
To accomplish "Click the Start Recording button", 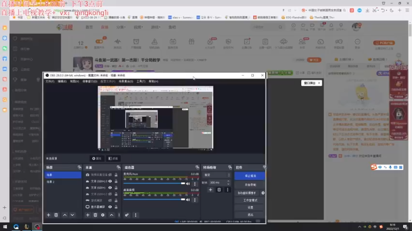I will coord(250,185).
